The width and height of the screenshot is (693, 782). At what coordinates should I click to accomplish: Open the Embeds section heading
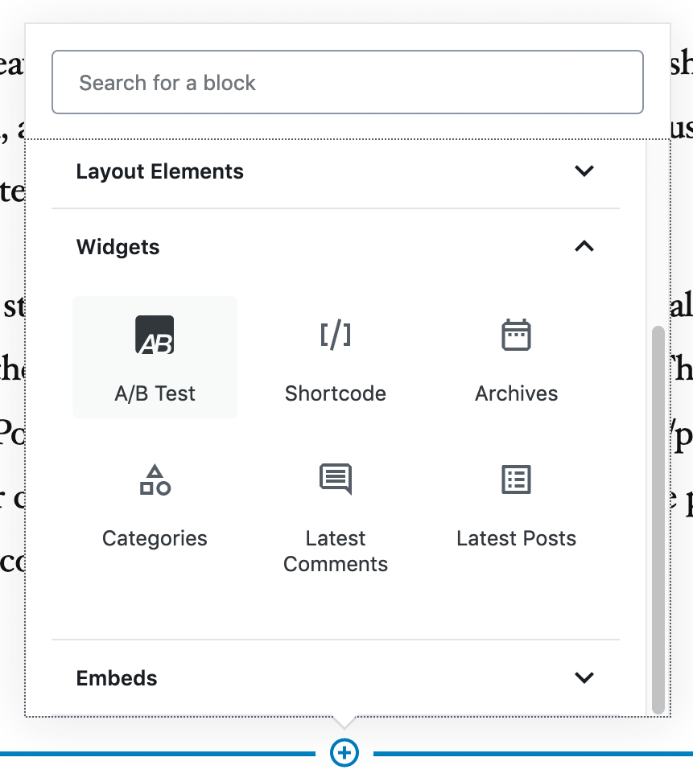coord(117,678)
